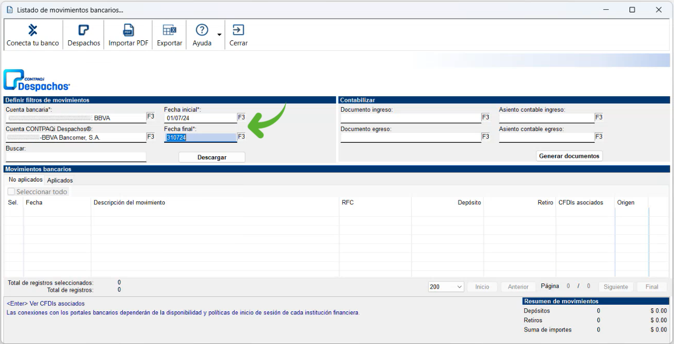Expand the Ayuda dropdown arrow

(x=219, y=35)
